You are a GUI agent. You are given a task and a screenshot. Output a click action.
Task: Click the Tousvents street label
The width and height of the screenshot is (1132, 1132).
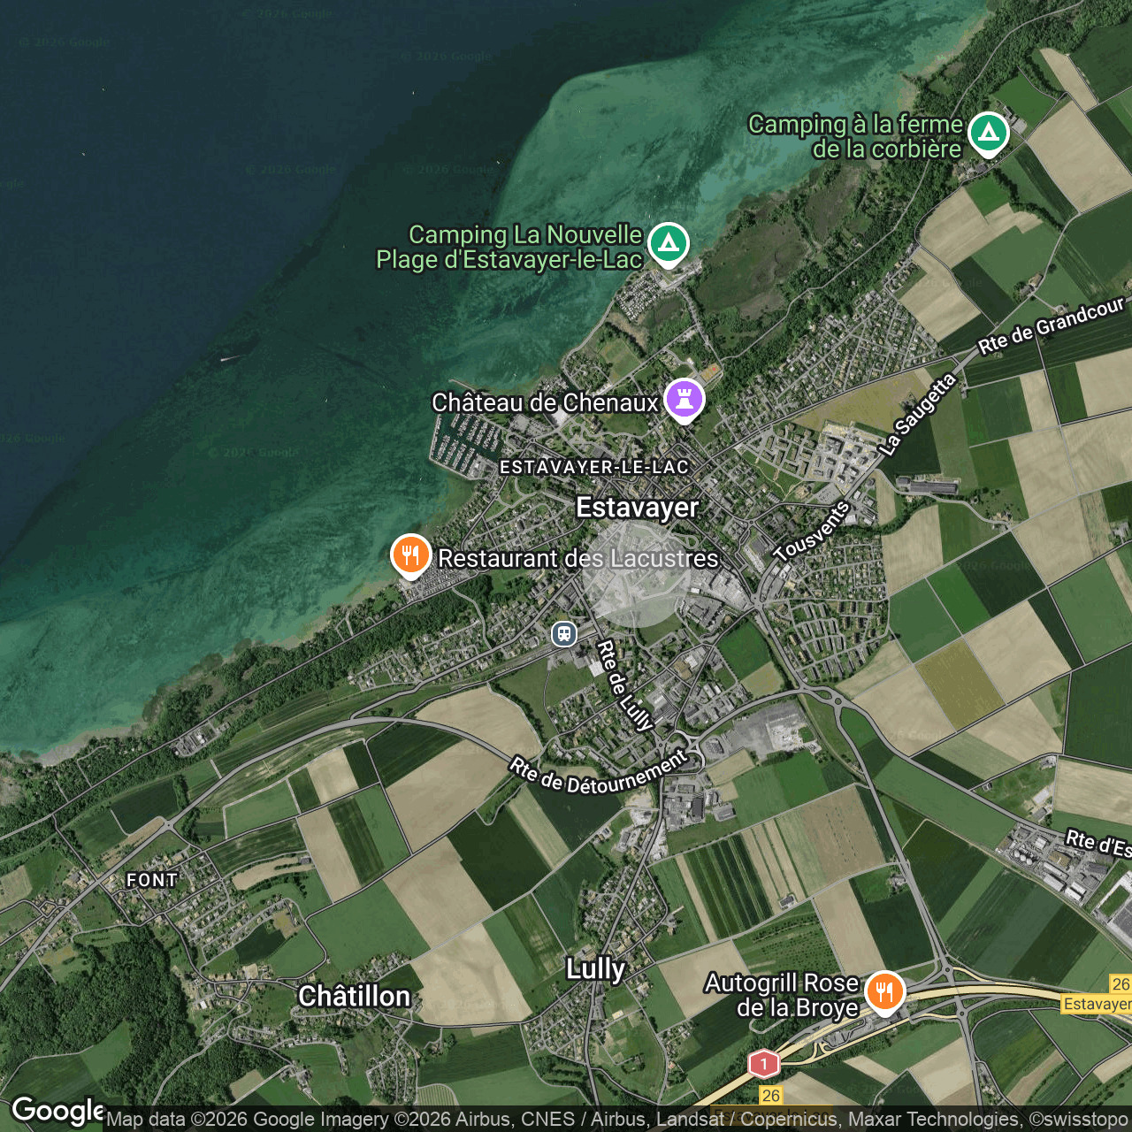(x=812, y=531)
